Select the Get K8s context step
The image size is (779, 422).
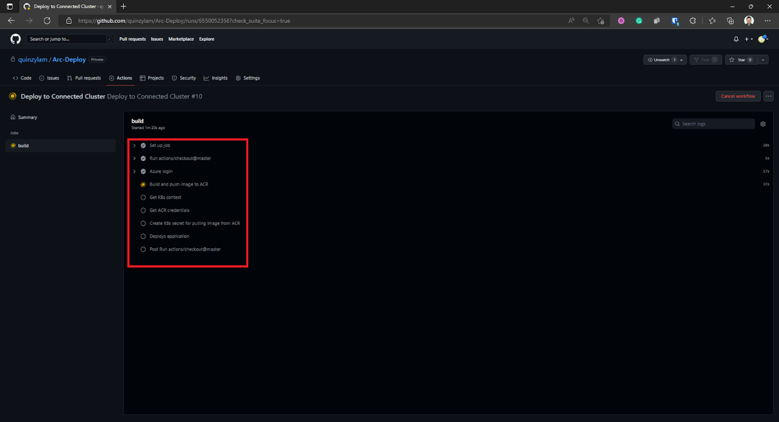pos(165,198)
